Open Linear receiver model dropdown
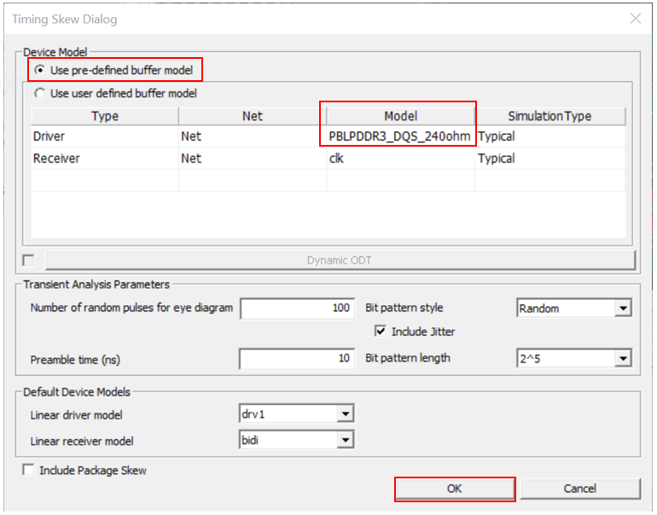The image size is (657, 515). click(345, 440)
